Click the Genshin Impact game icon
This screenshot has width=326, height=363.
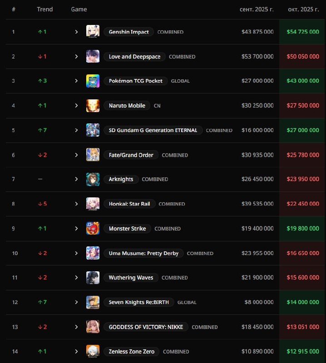[x=93, y=32]
